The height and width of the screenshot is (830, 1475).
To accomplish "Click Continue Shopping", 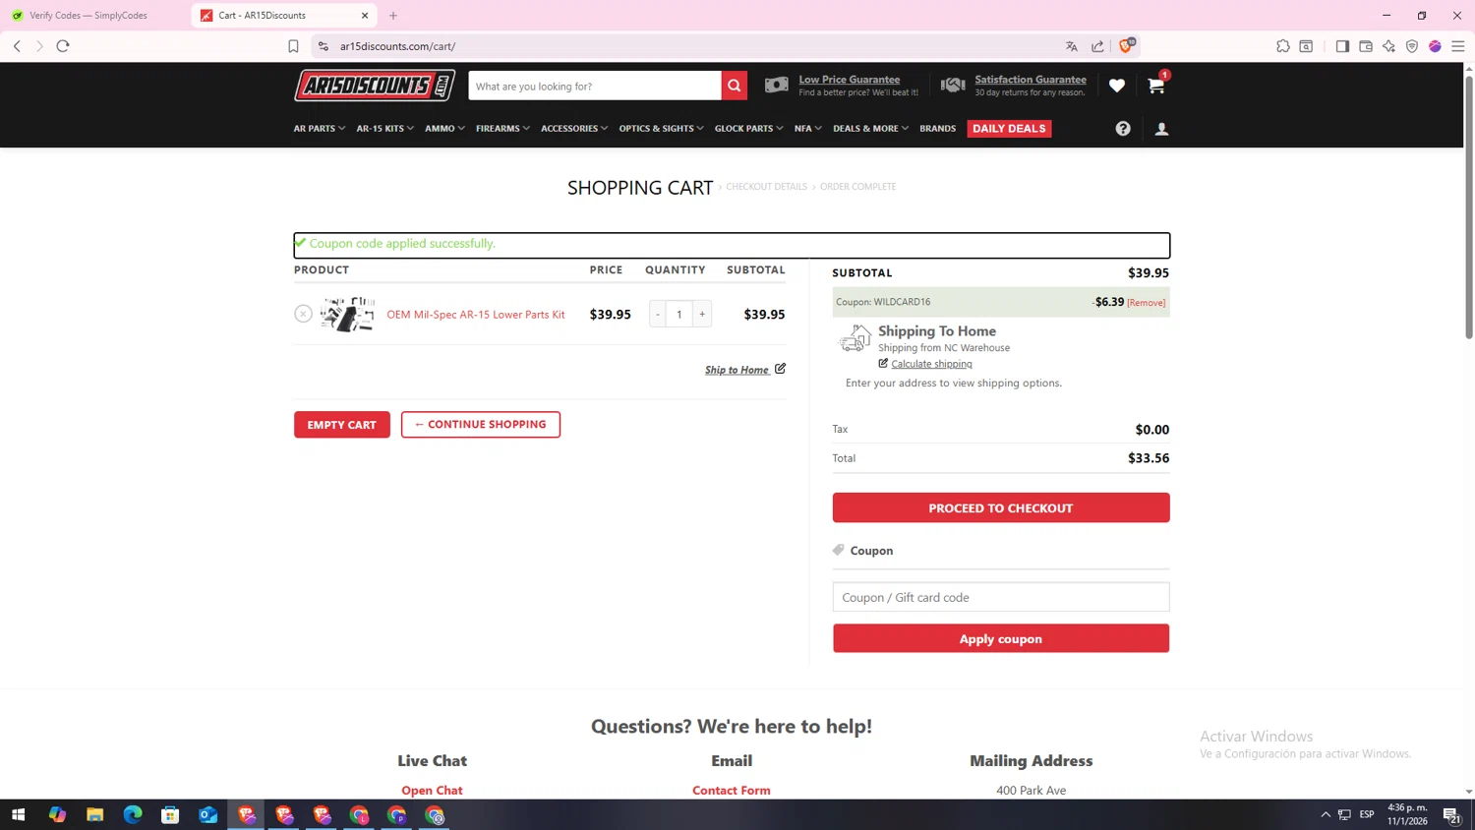I will (480, 425).
